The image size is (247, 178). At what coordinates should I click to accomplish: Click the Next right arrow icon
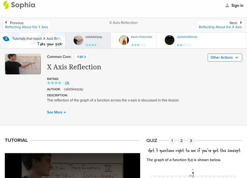(x=240, y=23)
